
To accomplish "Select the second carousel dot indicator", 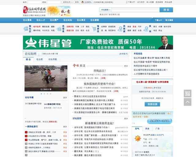I will pos(44,94).
